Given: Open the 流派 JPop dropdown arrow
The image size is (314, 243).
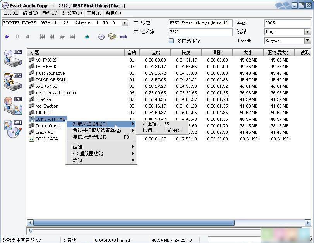Looking at the screenshot, I should point(307,32).
